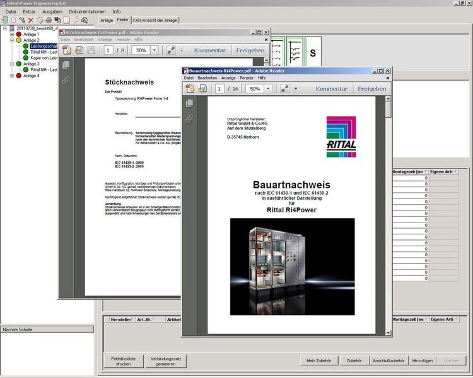Click the red X delete icon

pyautogui.click(x=31, y=20)
